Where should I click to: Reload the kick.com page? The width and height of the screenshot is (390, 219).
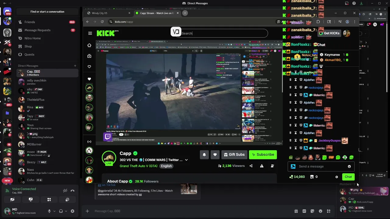tap(102, 22)
